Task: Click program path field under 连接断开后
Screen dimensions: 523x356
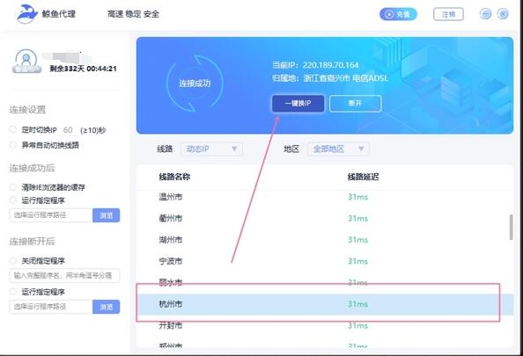Action: (x=51, y=307)
